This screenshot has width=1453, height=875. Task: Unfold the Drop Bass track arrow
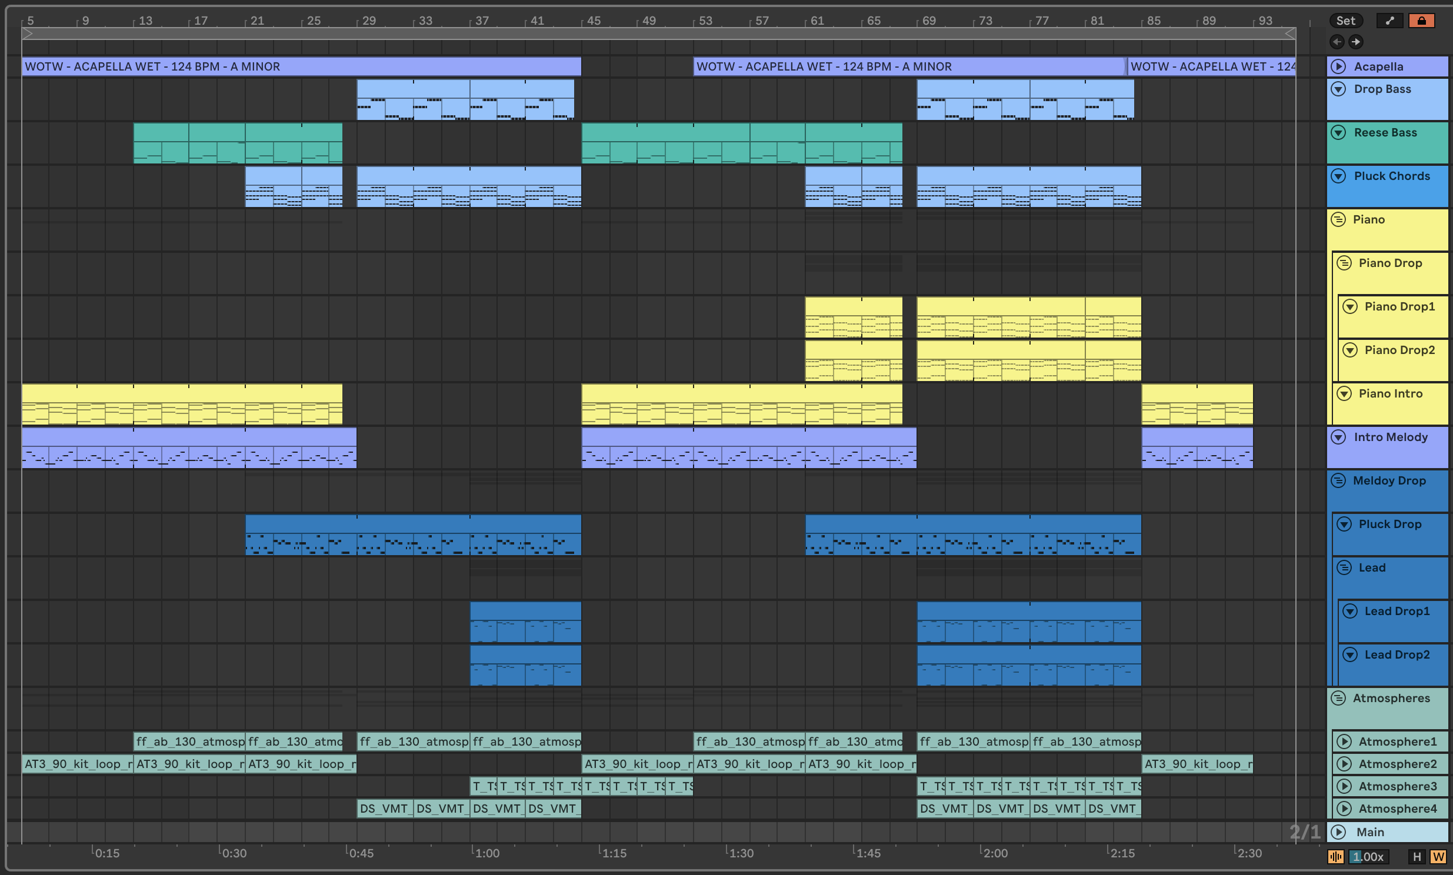pos(1339,89)
